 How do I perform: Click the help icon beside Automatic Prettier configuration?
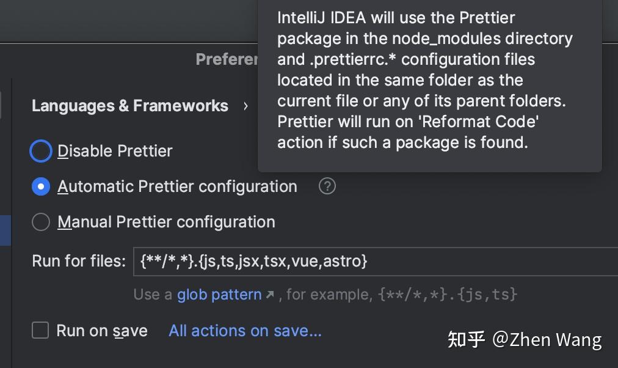[x=327, y=186]
